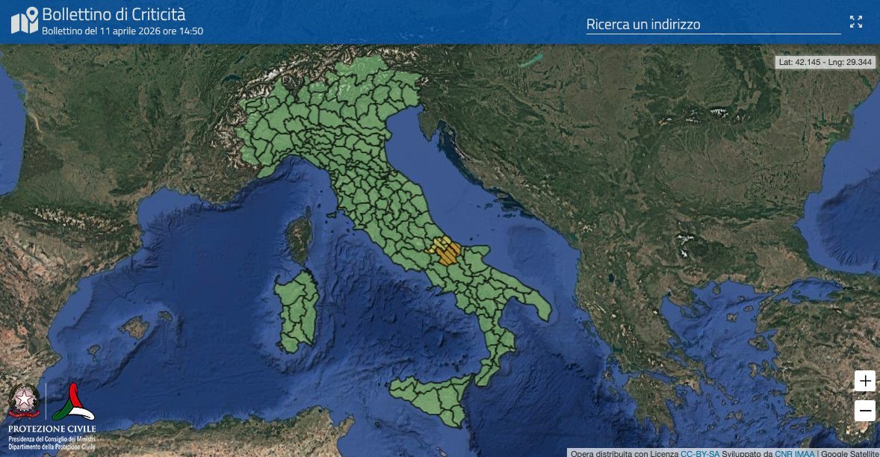Click the Lat/Lng coordinates readout

825,62
